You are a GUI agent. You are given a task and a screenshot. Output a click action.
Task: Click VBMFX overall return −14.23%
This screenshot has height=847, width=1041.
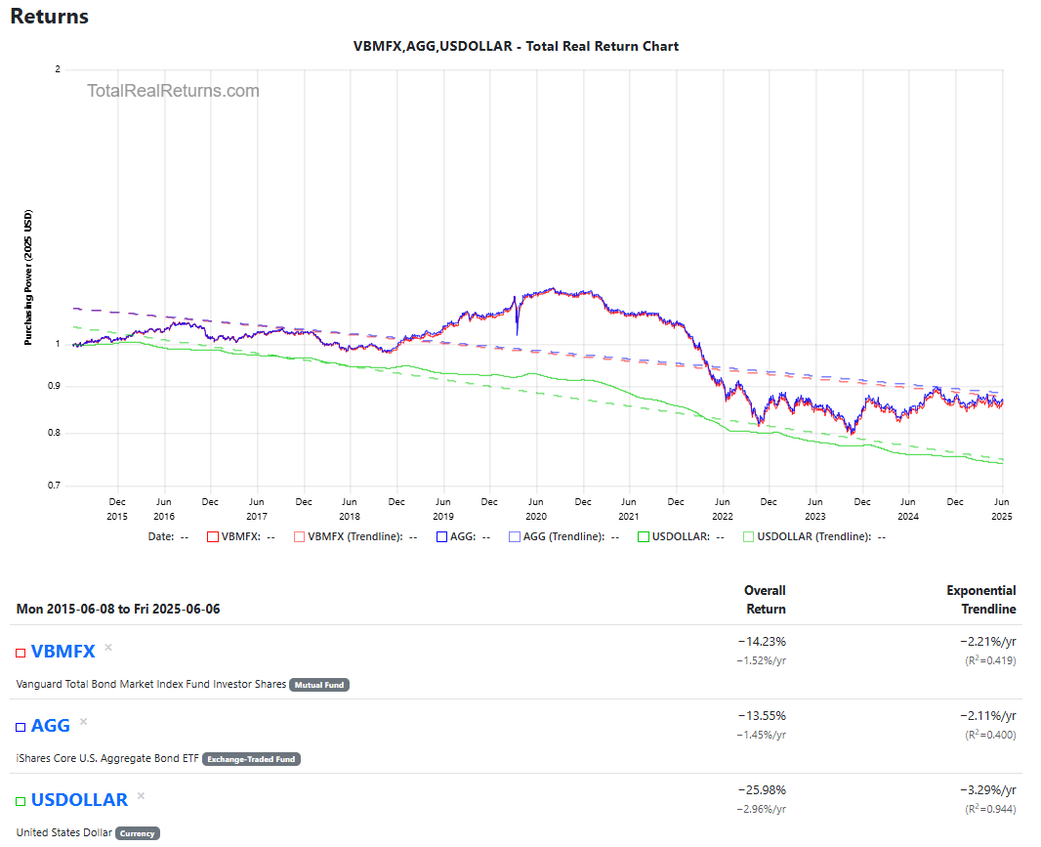point(762,642)
